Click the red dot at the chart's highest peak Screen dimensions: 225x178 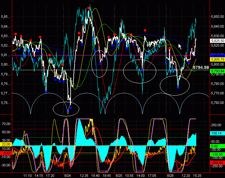point(89,8)
